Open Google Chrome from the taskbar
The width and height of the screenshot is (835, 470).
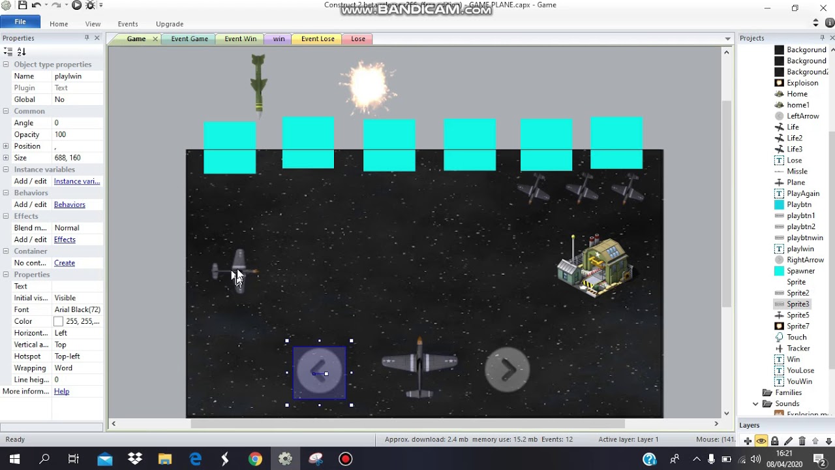coord(255,459)
